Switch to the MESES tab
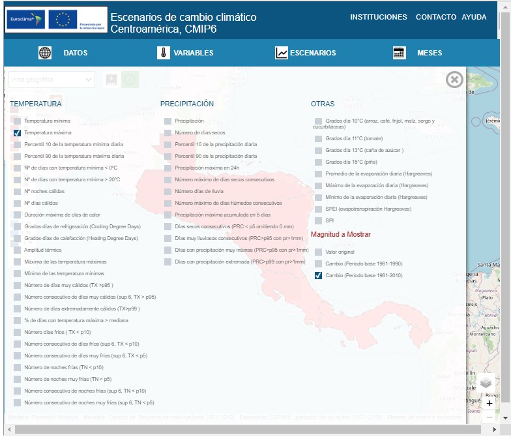511x437 pixels. point(430,53)
